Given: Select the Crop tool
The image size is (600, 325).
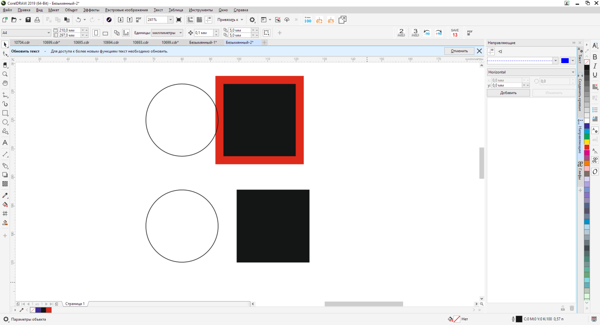Looking at the screenshot, I should [5, 65].
